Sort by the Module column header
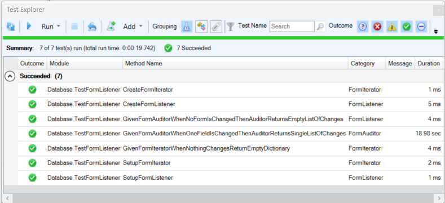Image resolution: width=445 pixels, height=203 pixels. (85, 64)
